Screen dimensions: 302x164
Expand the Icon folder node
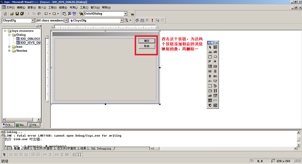pos(9,47)
